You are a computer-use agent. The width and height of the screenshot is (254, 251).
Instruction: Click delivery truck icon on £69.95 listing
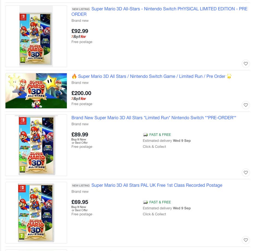click(x=145, y=202)
